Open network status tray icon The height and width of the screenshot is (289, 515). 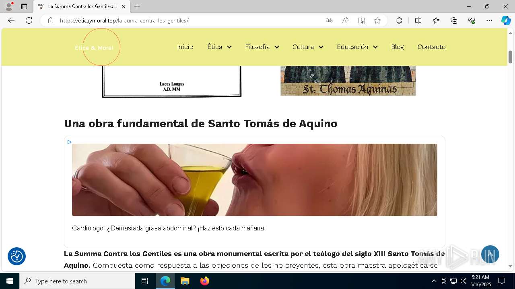pos(453,281)
